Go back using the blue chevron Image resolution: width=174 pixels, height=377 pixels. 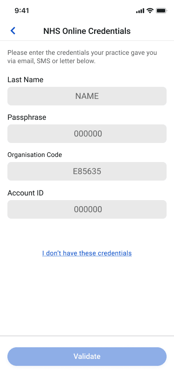pos(13,31)
